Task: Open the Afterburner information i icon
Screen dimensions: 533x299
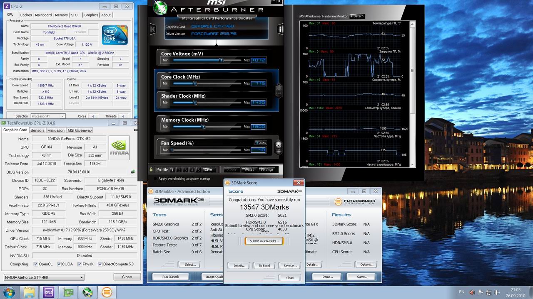Action: (280, 29)
